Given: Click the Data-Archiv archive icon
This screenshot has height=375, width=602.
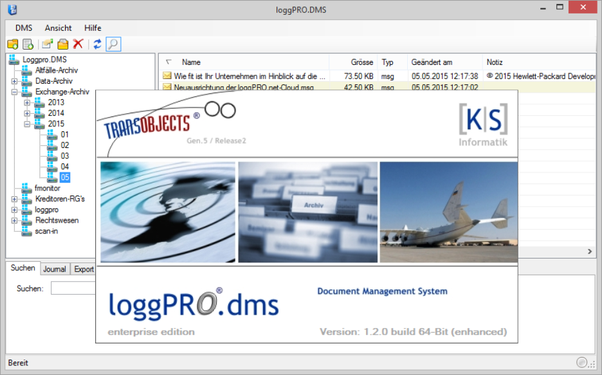Looking at the screenshot, I should (x=27, y=81).
